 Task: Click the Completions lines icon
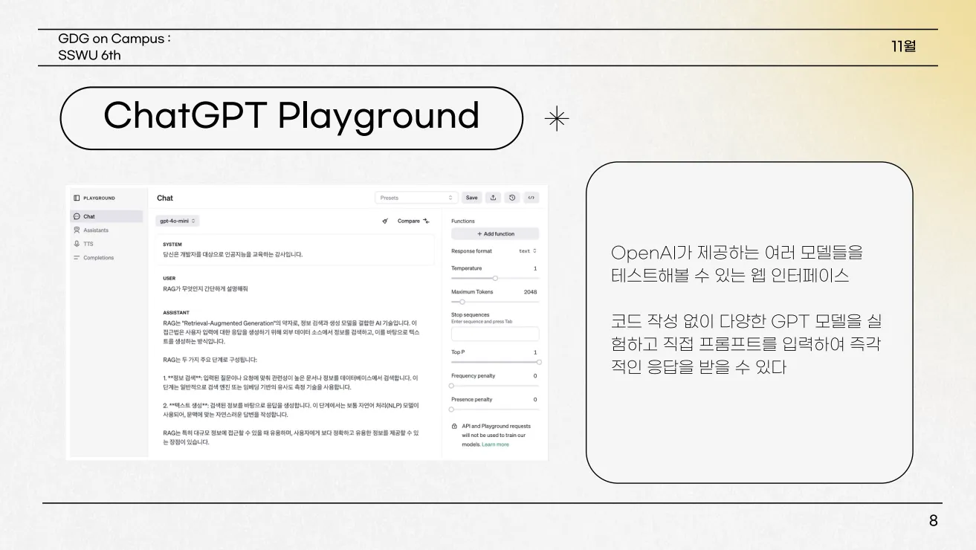click(x=77, y=258)
